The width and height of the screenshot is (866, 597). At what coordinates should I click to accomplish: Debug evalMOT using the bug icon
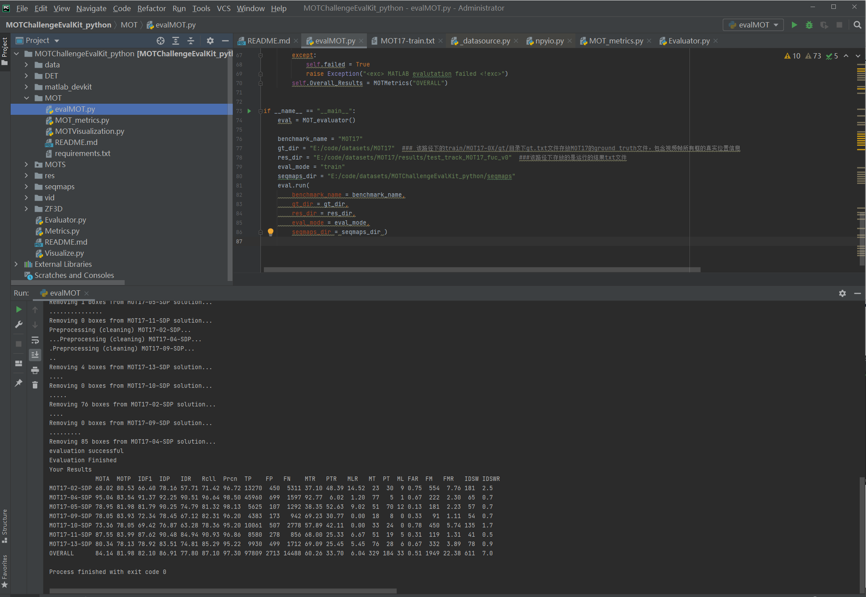pos(809,25)
